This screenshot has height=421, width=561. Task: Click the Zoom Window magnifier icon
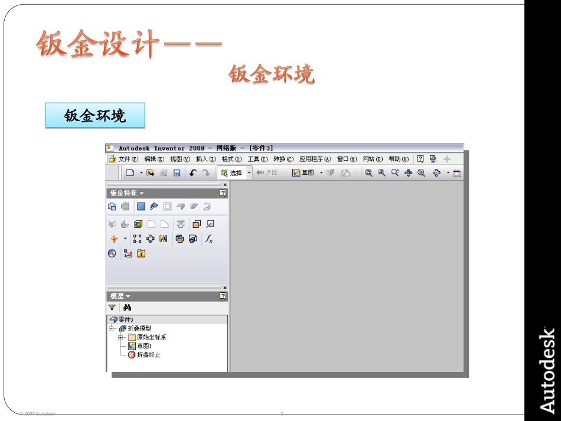381,173
